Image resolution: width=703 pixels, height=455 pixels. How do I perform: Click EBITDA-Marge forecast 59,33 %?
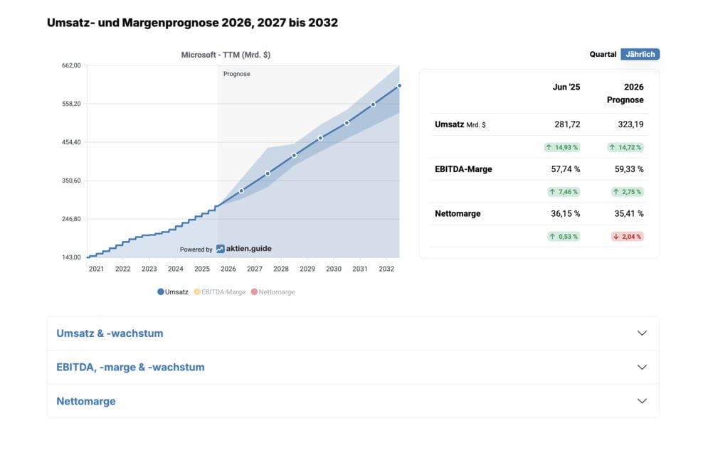[x=629, y=169]
